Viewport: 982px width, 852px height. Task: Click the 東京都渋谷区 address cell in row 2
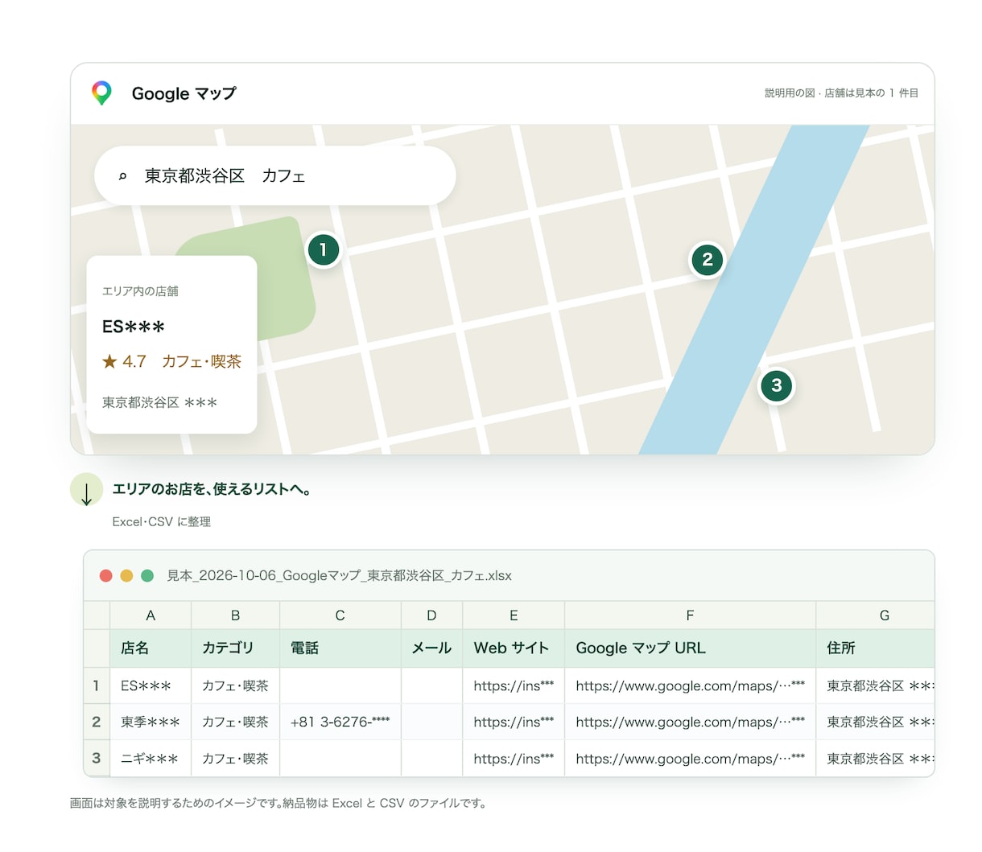[x=876, y=722]
